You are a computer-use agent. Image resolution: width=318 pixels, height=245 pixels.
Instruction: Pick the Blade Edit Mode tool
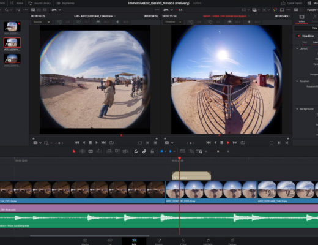click(99, 151)
